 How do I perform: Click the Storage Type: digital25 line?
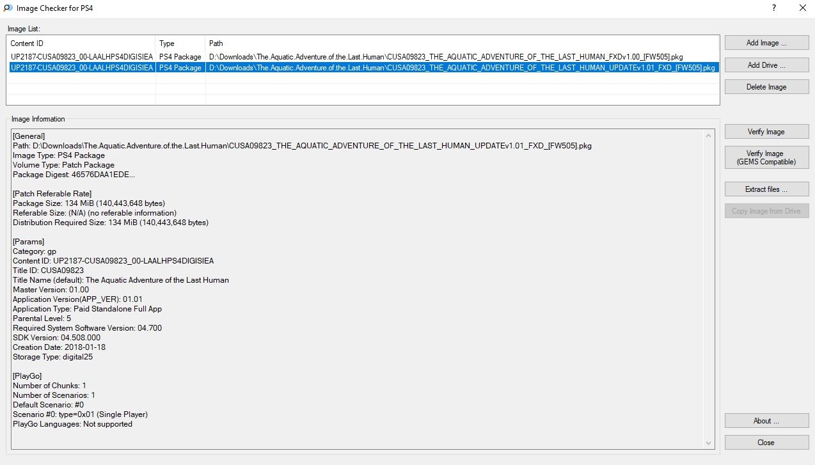52,357
